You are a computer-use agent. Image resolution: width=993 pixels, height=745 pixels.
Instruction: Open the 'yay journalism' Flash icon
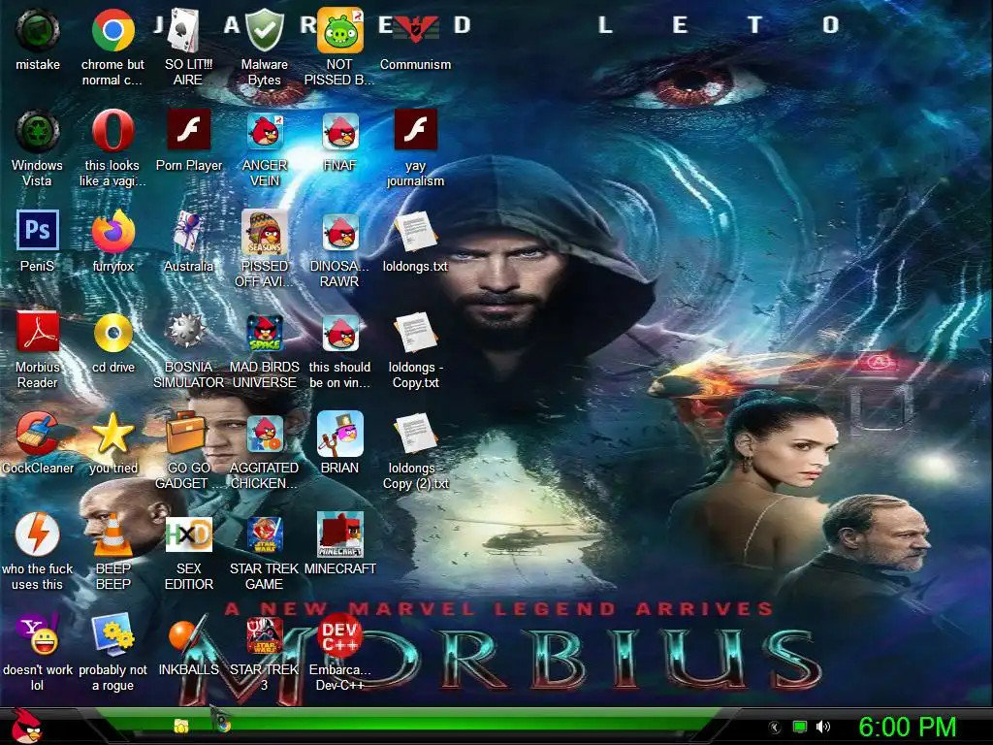click(415, 130)
